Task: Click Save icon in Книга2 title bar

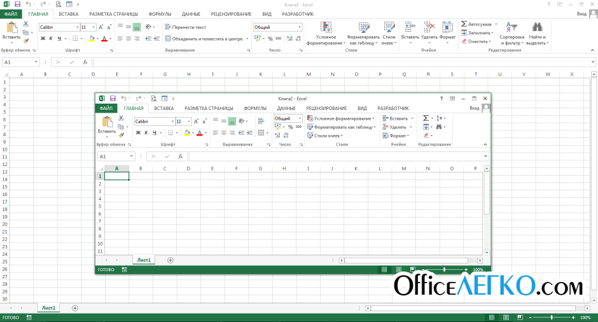Action: (113, 99)
